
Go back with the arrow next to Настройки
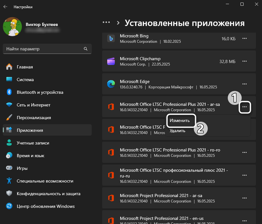[5, 7]
